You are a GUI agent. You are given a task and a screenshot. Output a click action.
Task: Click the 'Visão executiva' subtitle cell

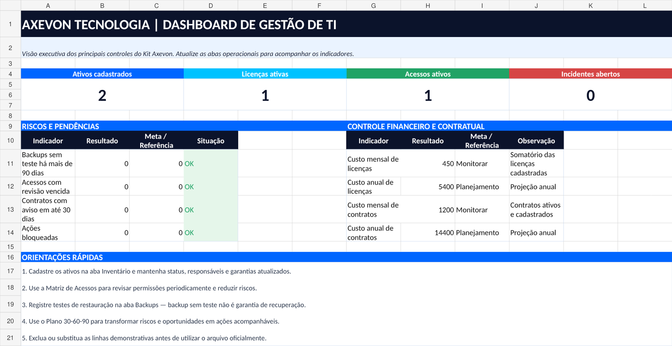point(346,48)
